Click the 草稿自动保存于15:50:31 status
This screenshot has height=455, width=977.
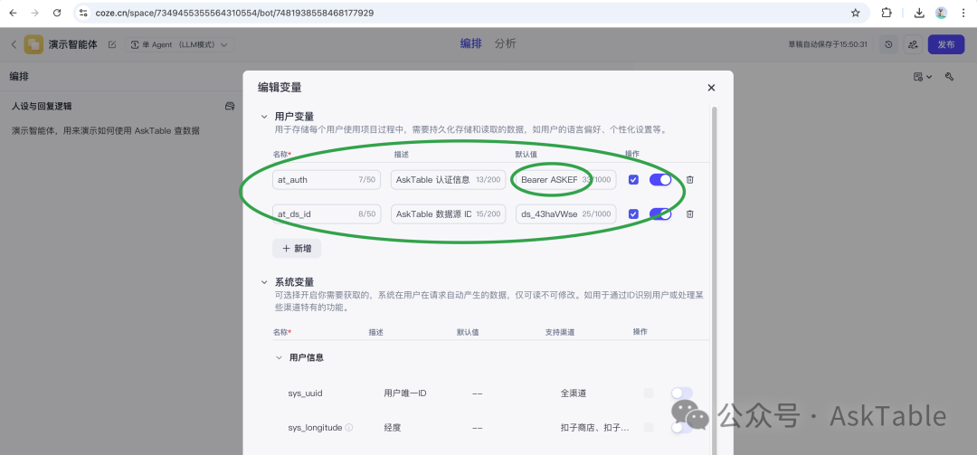tap(828, 44)
